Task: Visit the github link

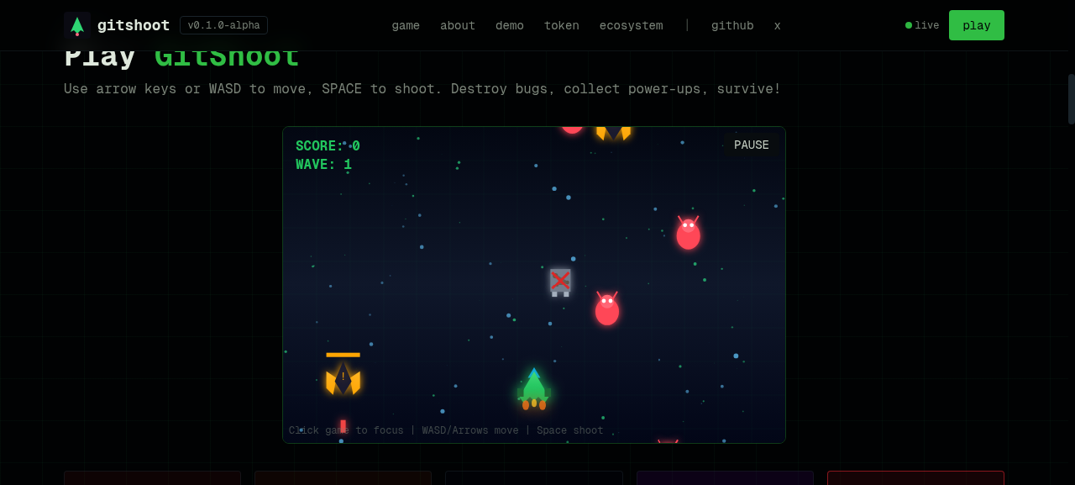Action: point(732,25)
